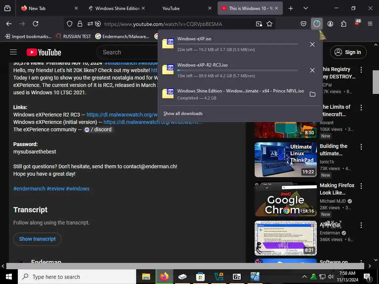
Task: Cancel the Windows-eXP.iso download
Action: pyautogui.click(x=312, y=44)
